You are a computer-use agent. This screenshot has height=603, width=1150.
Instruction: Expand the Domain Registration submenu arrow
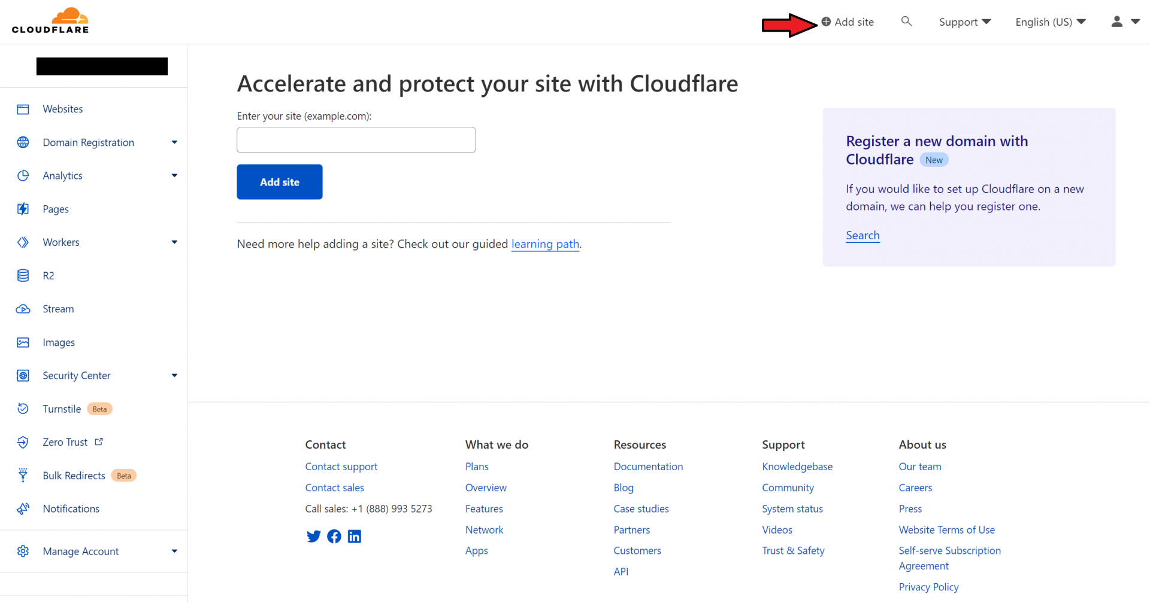coord(174,142)
